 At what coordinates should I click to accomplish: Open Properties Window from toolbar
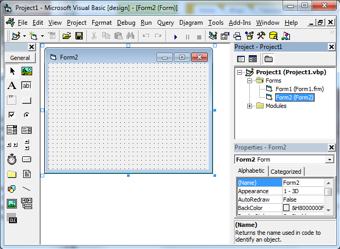(225, 36)
